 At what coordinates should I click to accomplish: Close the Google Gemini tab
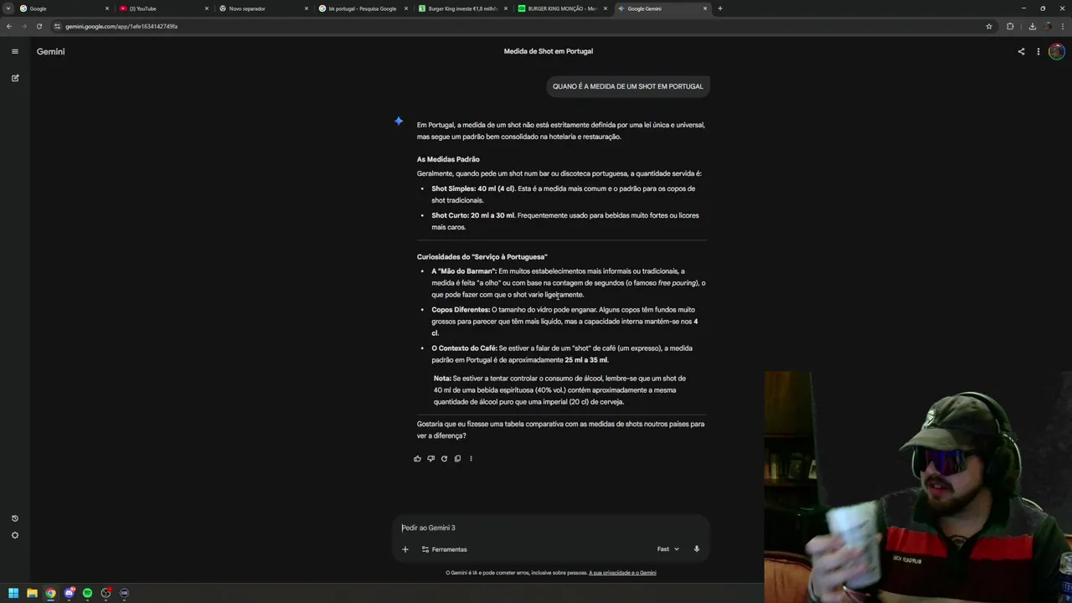pyautogui.click(x=705, y=8)
